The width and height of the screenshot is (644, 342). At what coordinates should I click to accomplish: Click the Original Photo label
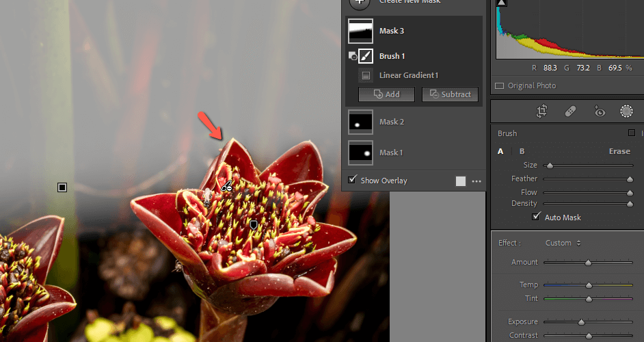(x=532, y=85)
